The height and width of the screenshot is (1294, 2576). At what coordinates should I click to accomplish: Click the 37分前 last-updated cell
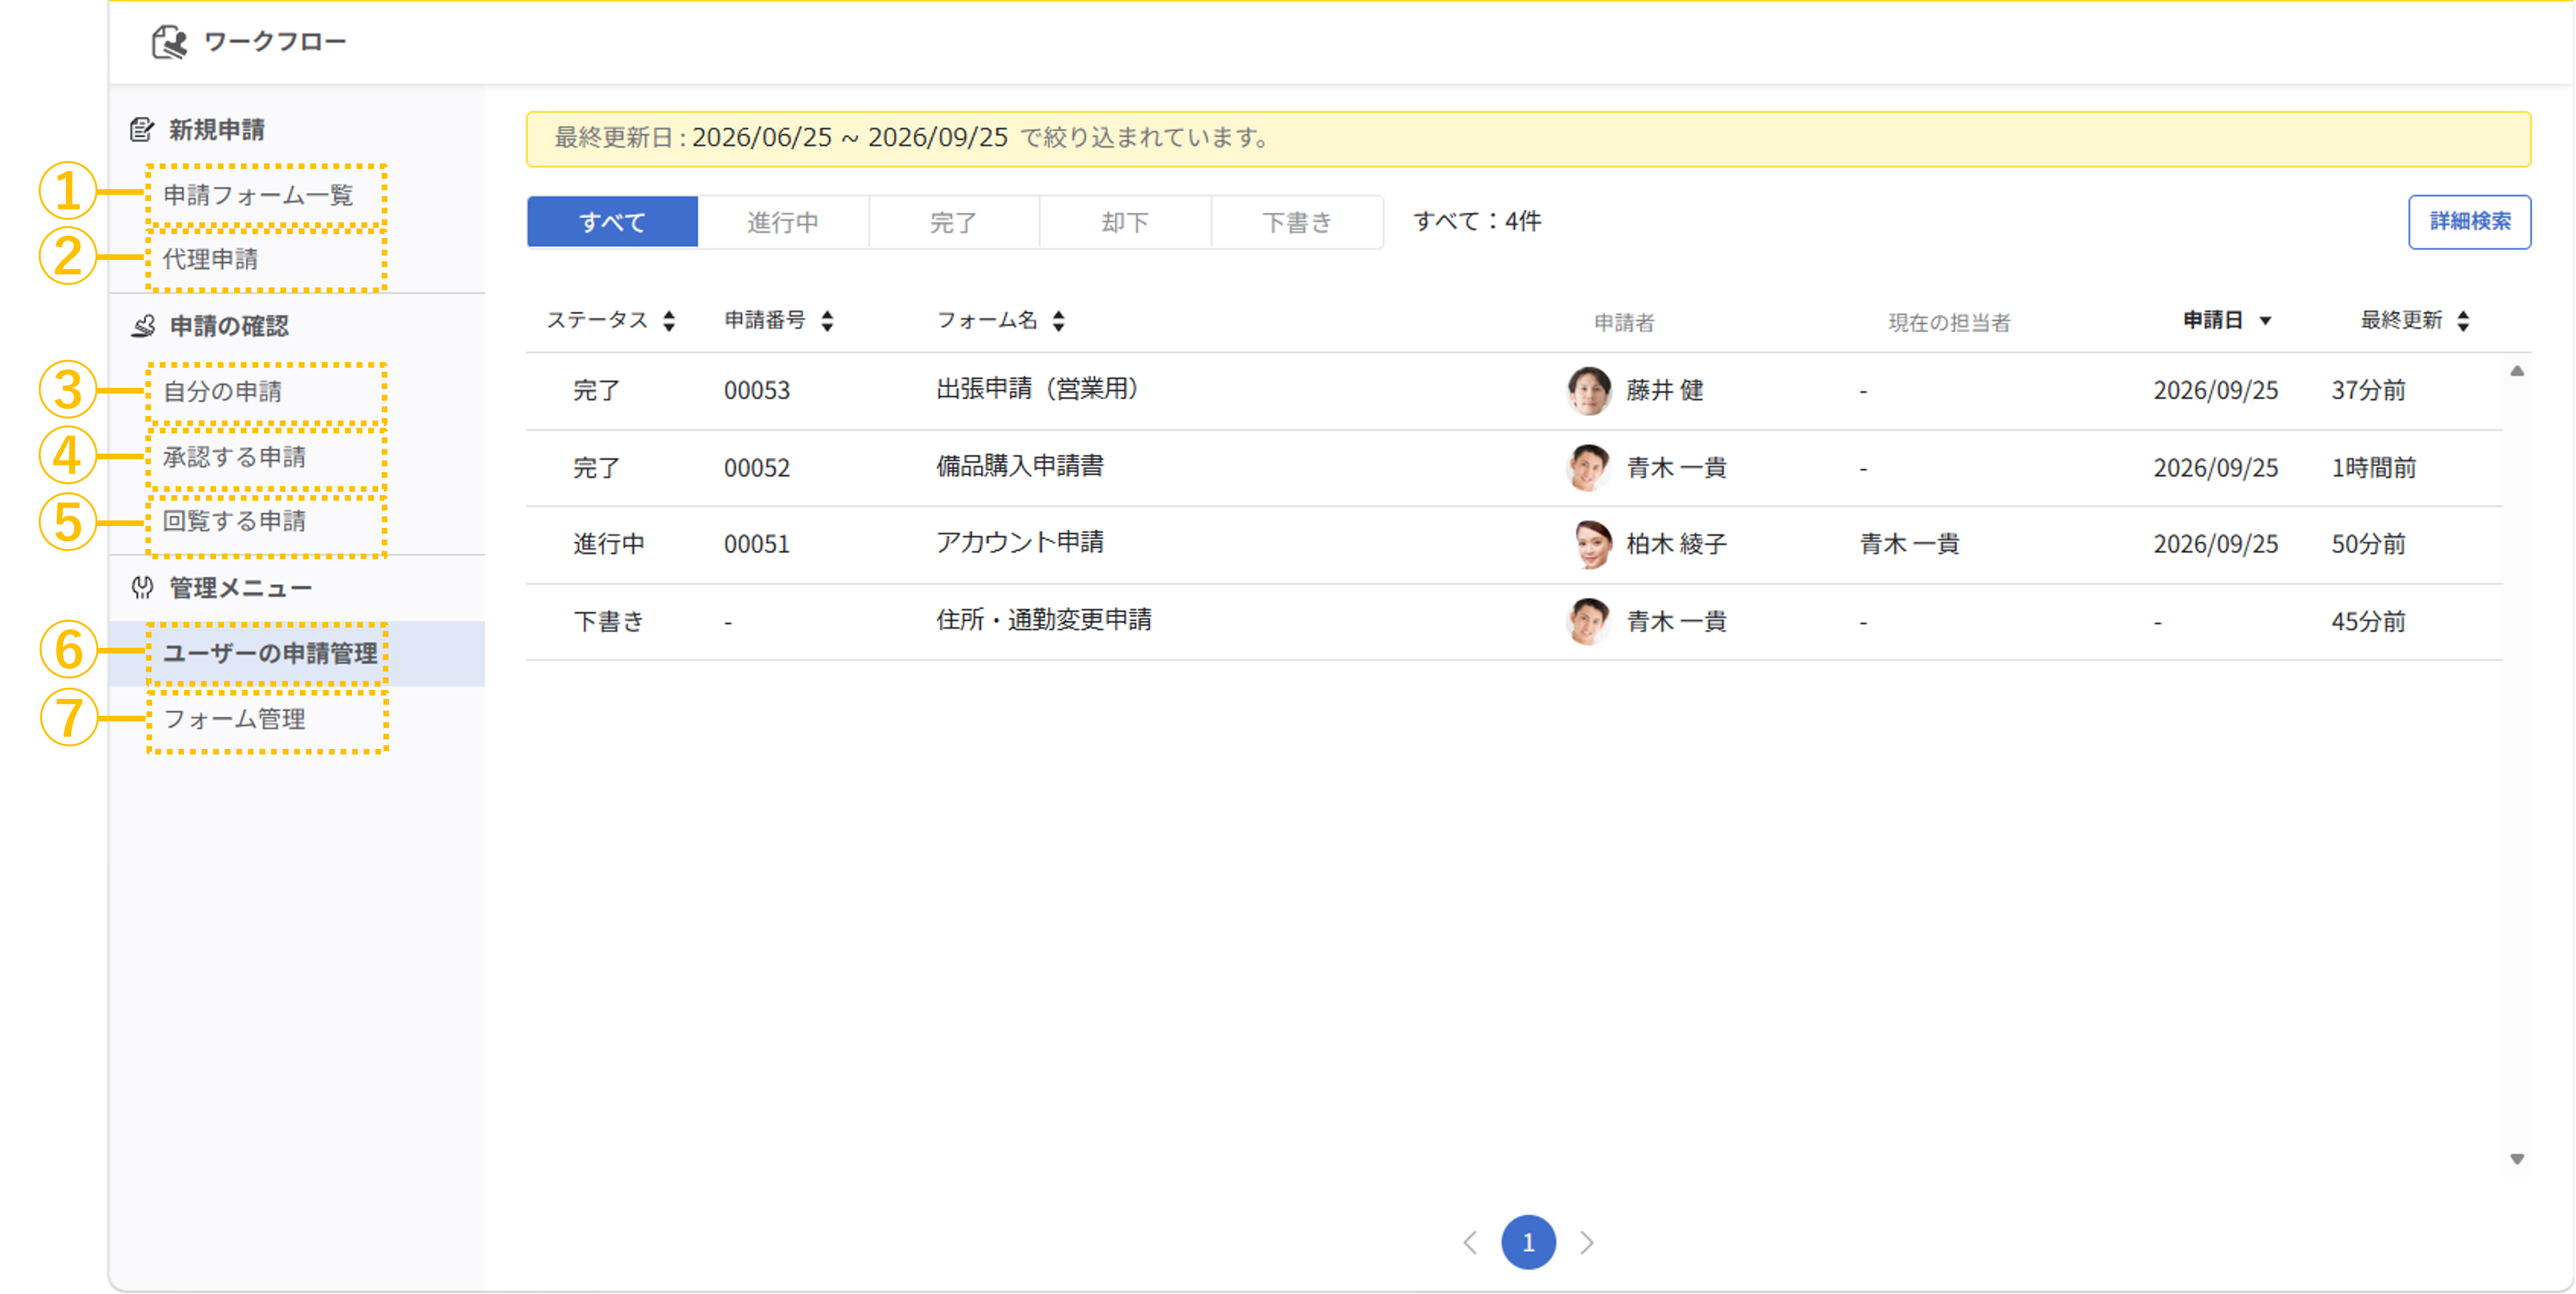tap(2368, 390)
